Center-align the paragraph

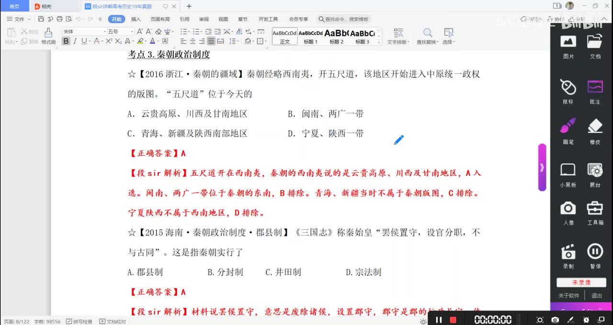coord(193,41)
